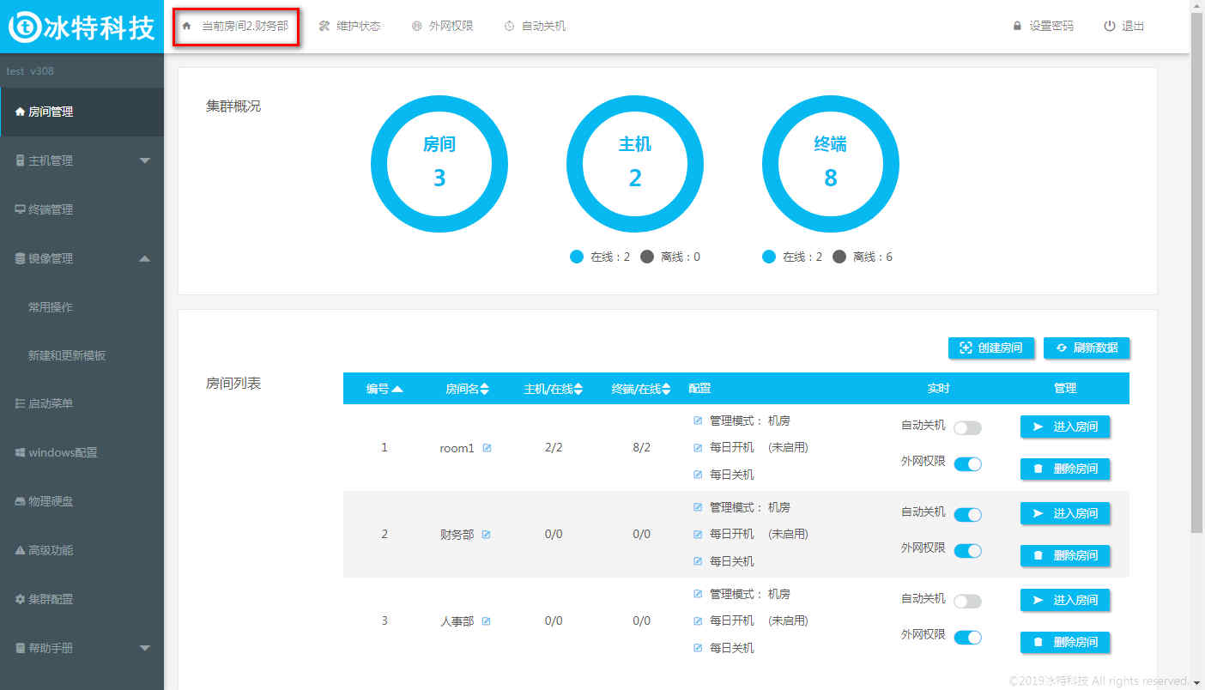Screen dimensions: 1205x690
Task: Click the edit icon beside 财务部 room name
Action: click(x=486, y=535)
